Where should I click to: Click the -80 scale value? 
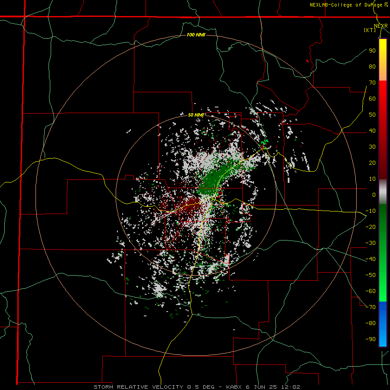click(370, 323)
